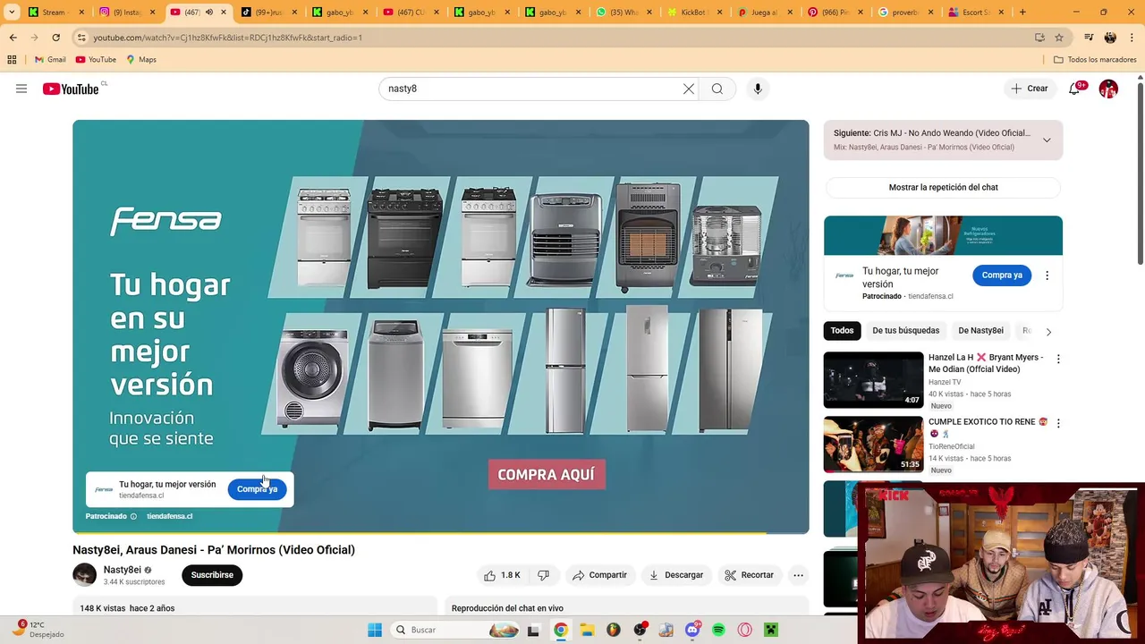Click the Descargar download button
The image size is (1145, 644).
(x=676, y=575)
